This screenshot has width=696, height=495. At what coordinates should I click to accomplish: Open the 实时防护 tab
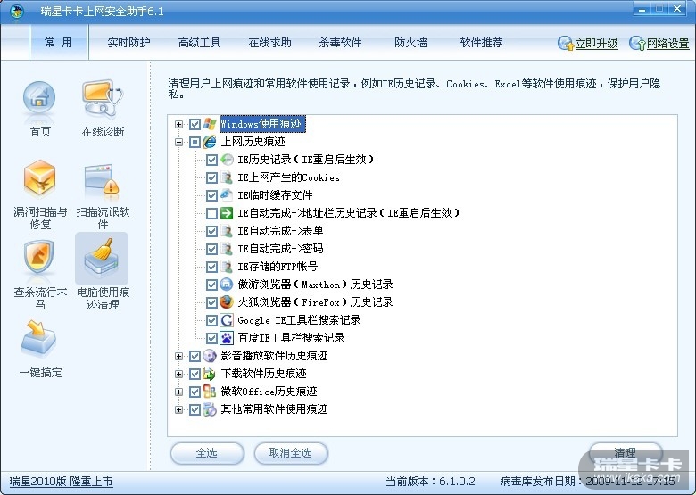tap(128, 43)
